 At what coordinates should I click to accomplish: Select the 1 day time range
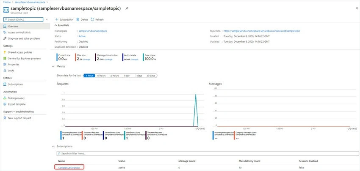(x=127, y=76)
